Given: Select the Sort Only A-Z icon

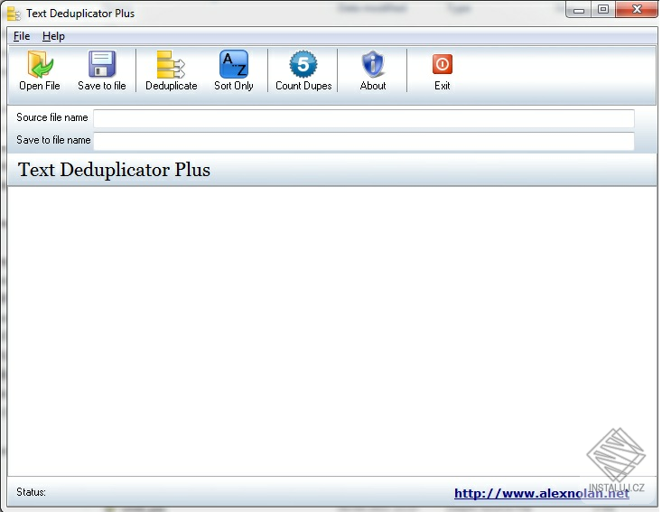Looking at the screenshot, I should coord(234,64).
